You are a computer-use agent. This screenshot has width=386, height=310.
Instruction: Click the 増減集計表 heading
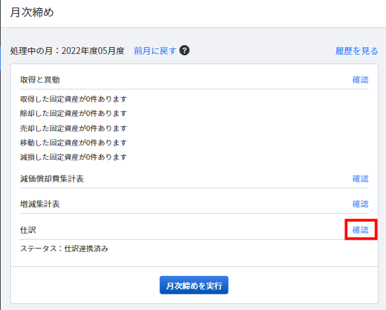tap(40, 204)
